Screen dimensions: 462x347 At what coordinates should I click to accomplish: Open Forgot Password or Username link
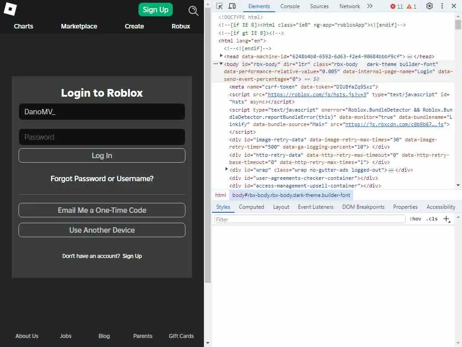102,178
